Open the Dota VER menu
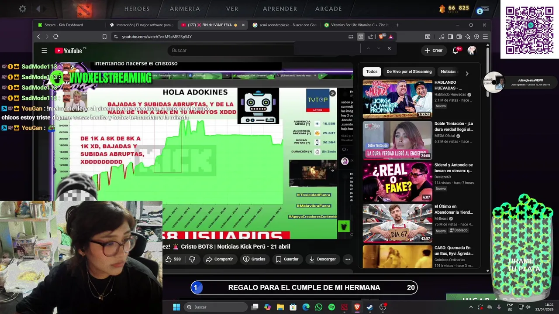Screen dimensions: 559x314 pyautogui.click(x=232, y=9)
